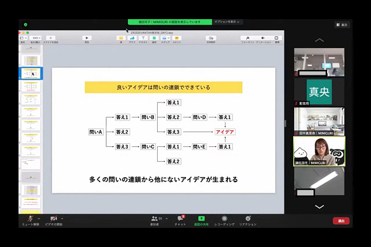Open the Chat panel
371x247 pixels.
pyautogui.click(x=180, y=219)
